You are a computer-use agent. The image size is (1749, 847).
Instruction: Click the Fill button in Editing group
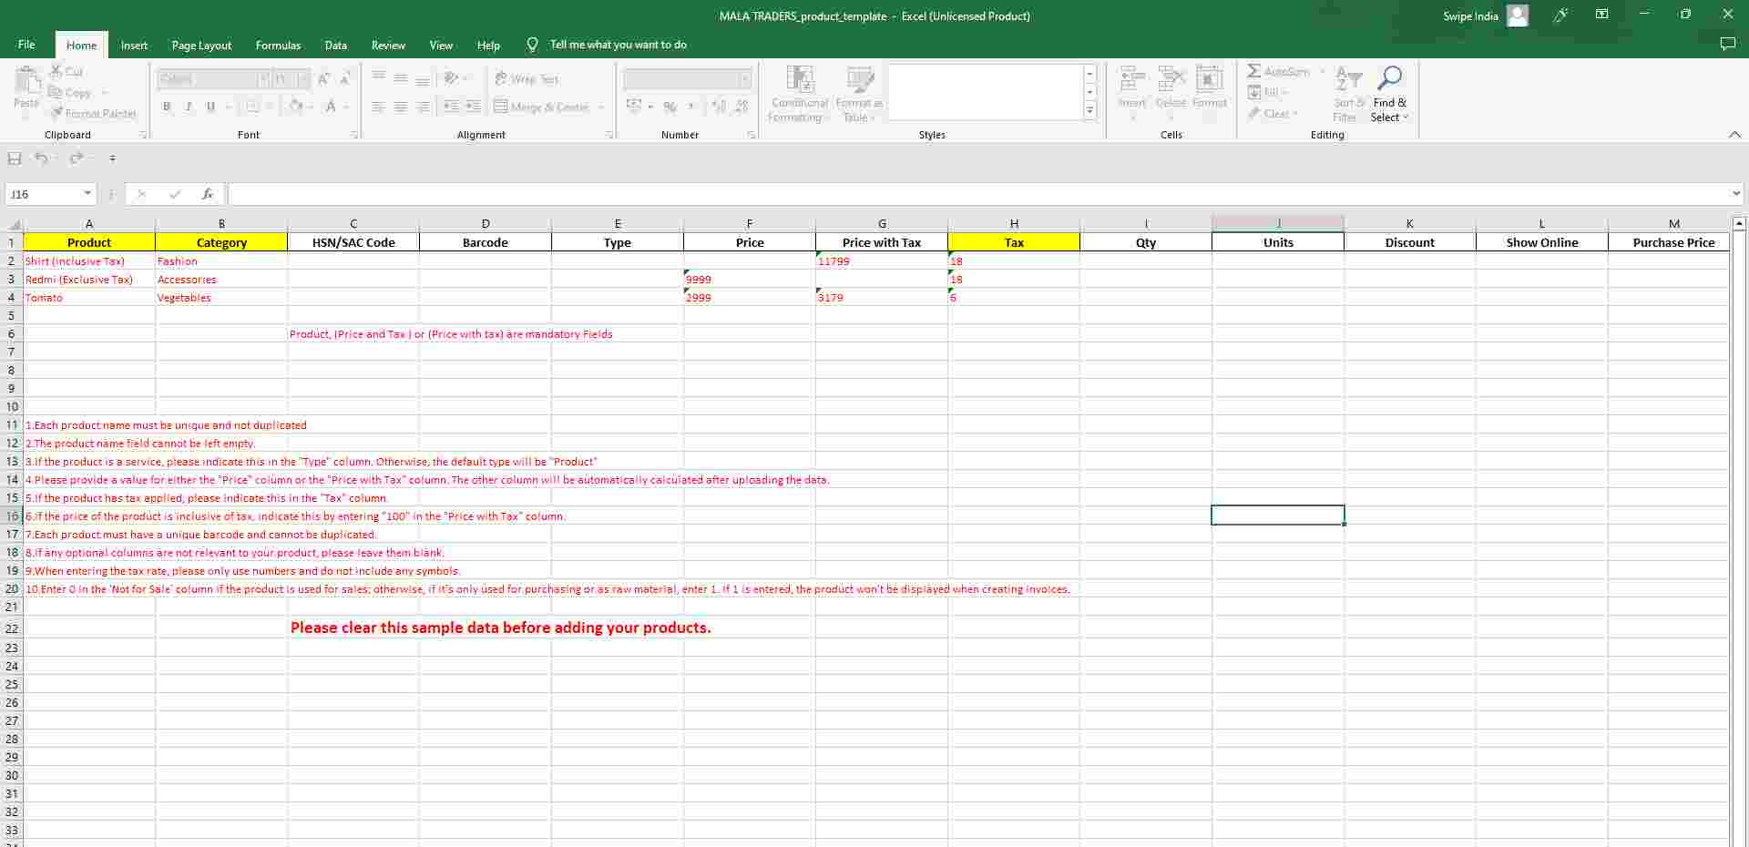pos(1267,92)
